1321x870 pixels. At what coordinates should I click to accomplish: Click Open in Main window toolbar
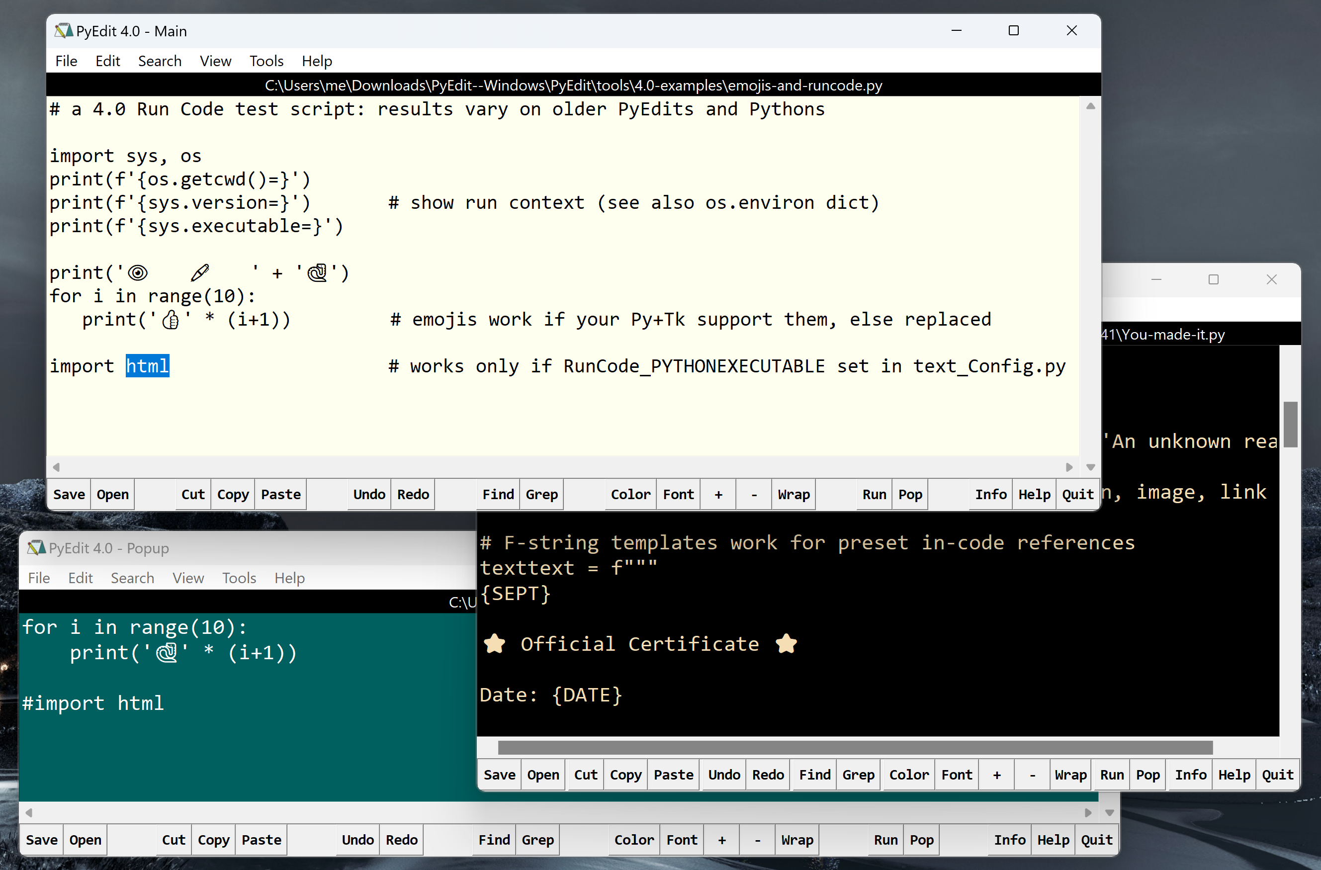[x=113, y=494]
